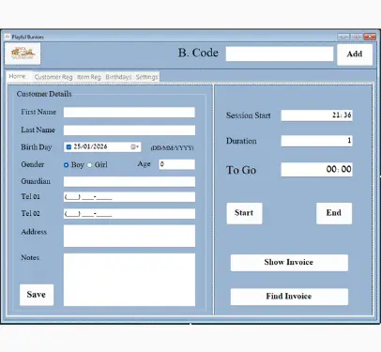The image size is (381, 352).
Task: Click the Playful Bunnies logo image
Action: [23, 54]
